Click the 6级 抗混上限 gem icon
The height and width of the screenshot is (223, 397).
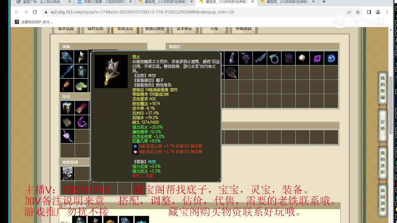[x=135, y=146]
